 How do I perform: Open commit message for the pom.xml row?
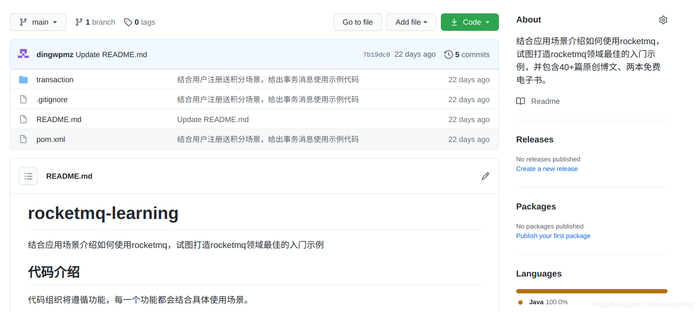268,139
